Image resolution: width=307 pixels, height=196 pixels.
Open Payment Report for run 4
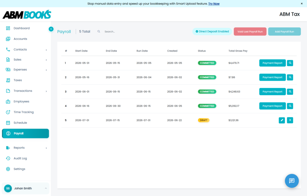pyautogui.click(x=272, y=106)
